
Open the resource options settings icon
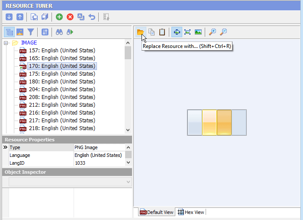45,32
